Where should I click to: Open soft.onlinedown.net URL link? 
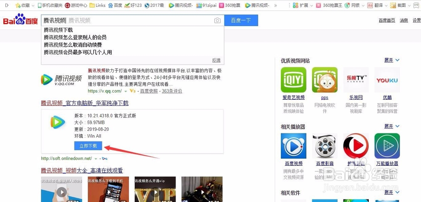tap(67, 158)
